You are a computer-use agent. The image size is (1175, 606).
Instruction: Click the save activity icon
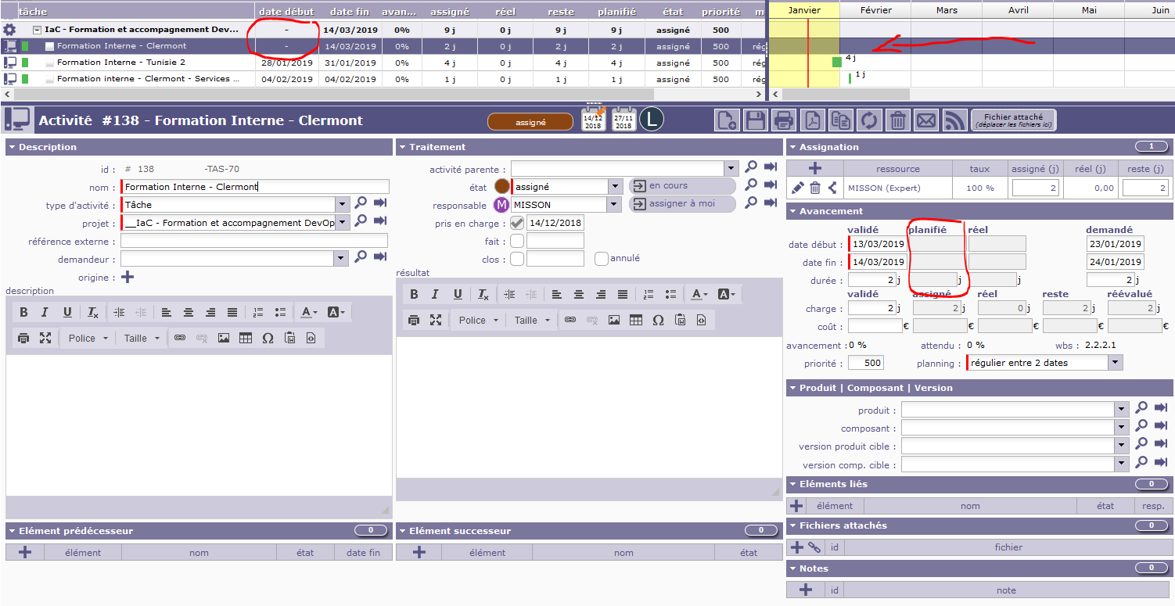pos(756,120)
